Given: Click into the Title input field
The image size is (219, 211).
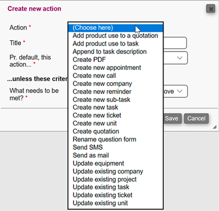Looking at the screenshot, I should click(175, 43).
